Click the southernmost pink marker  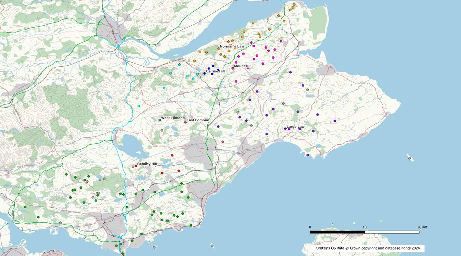click(236, 82)
